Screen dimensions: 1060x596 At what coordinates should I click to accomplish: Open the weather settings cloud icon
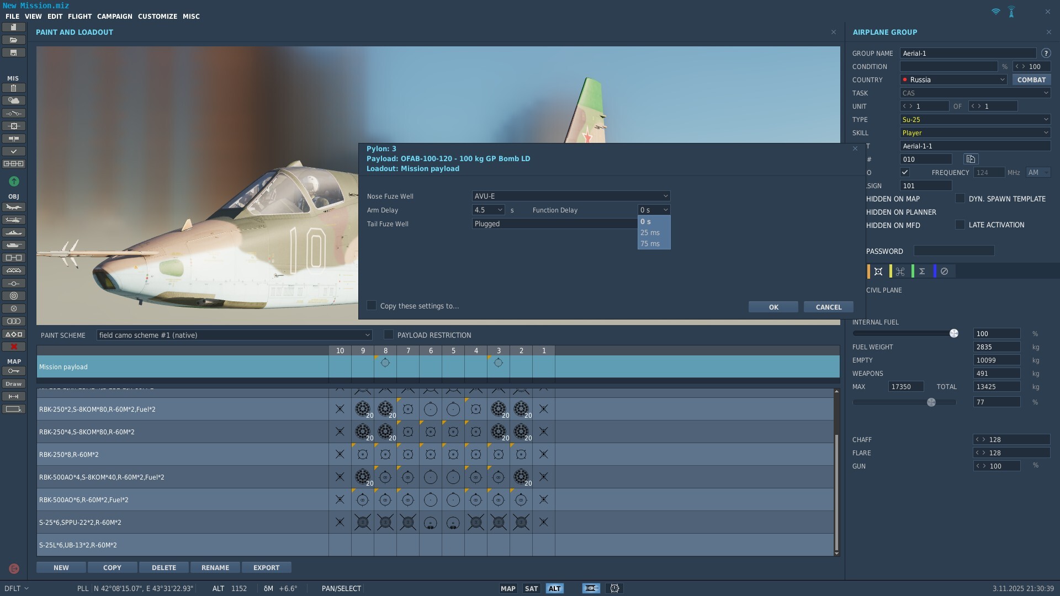point(14,100)
